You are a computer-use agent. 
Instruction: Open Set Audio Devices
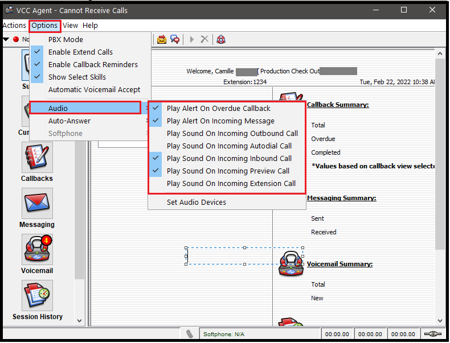tap(227, 203)
